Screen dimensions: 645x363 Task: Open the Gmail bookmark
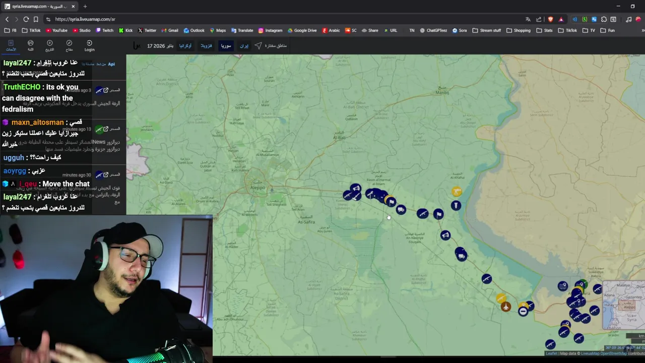(170, 30)
